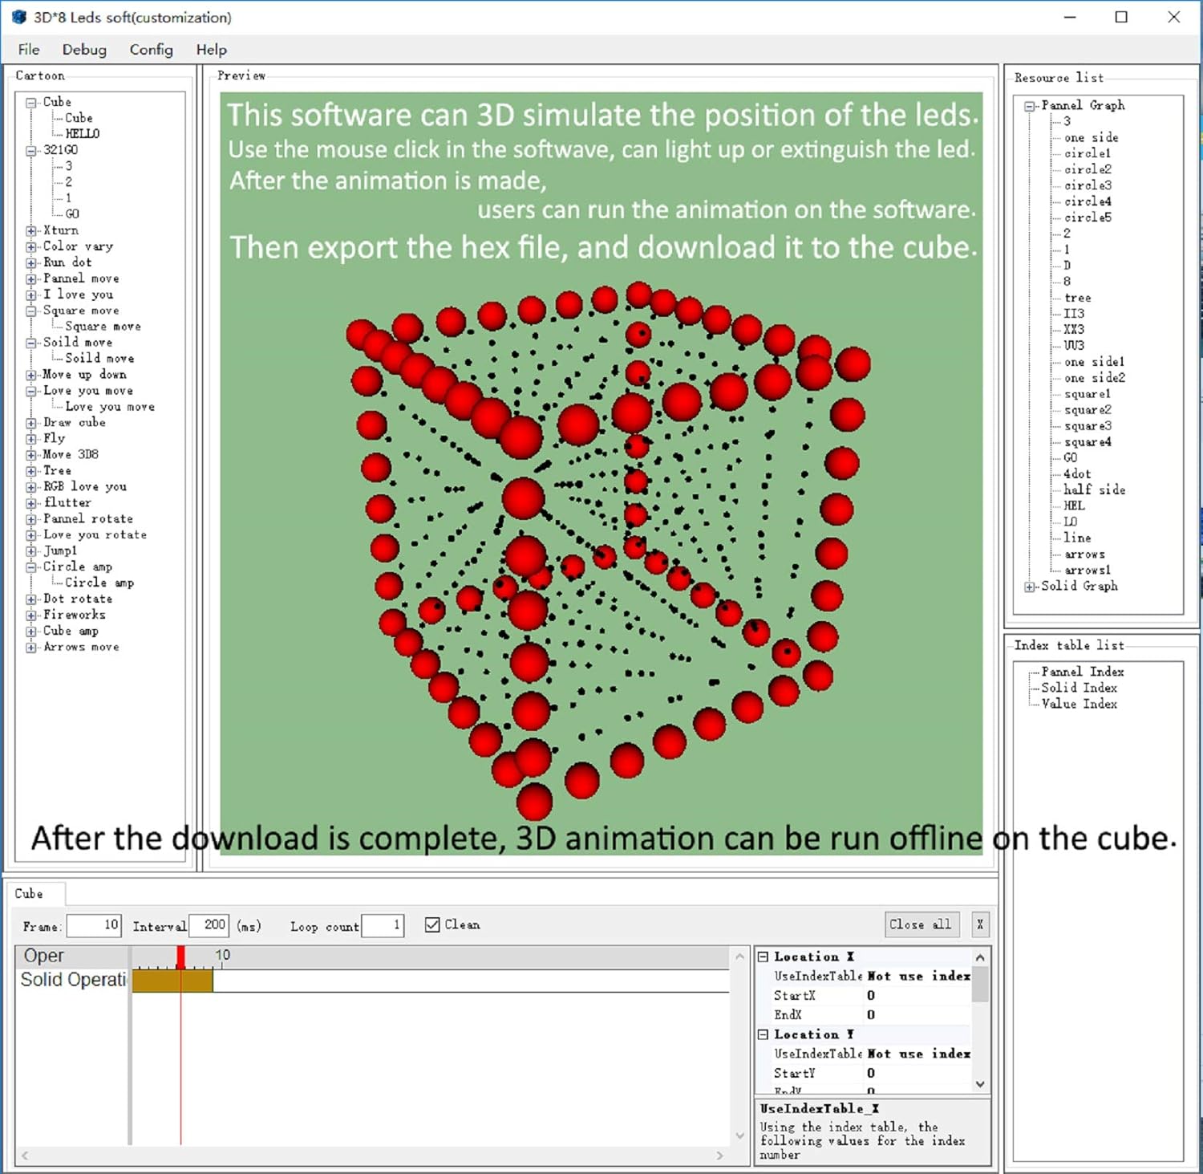Click the Close all button

(x=921, y=924)
